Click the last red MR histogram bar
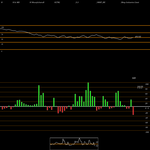The width and height of the screenshot is (150, 150). click(x=133, y=111)
